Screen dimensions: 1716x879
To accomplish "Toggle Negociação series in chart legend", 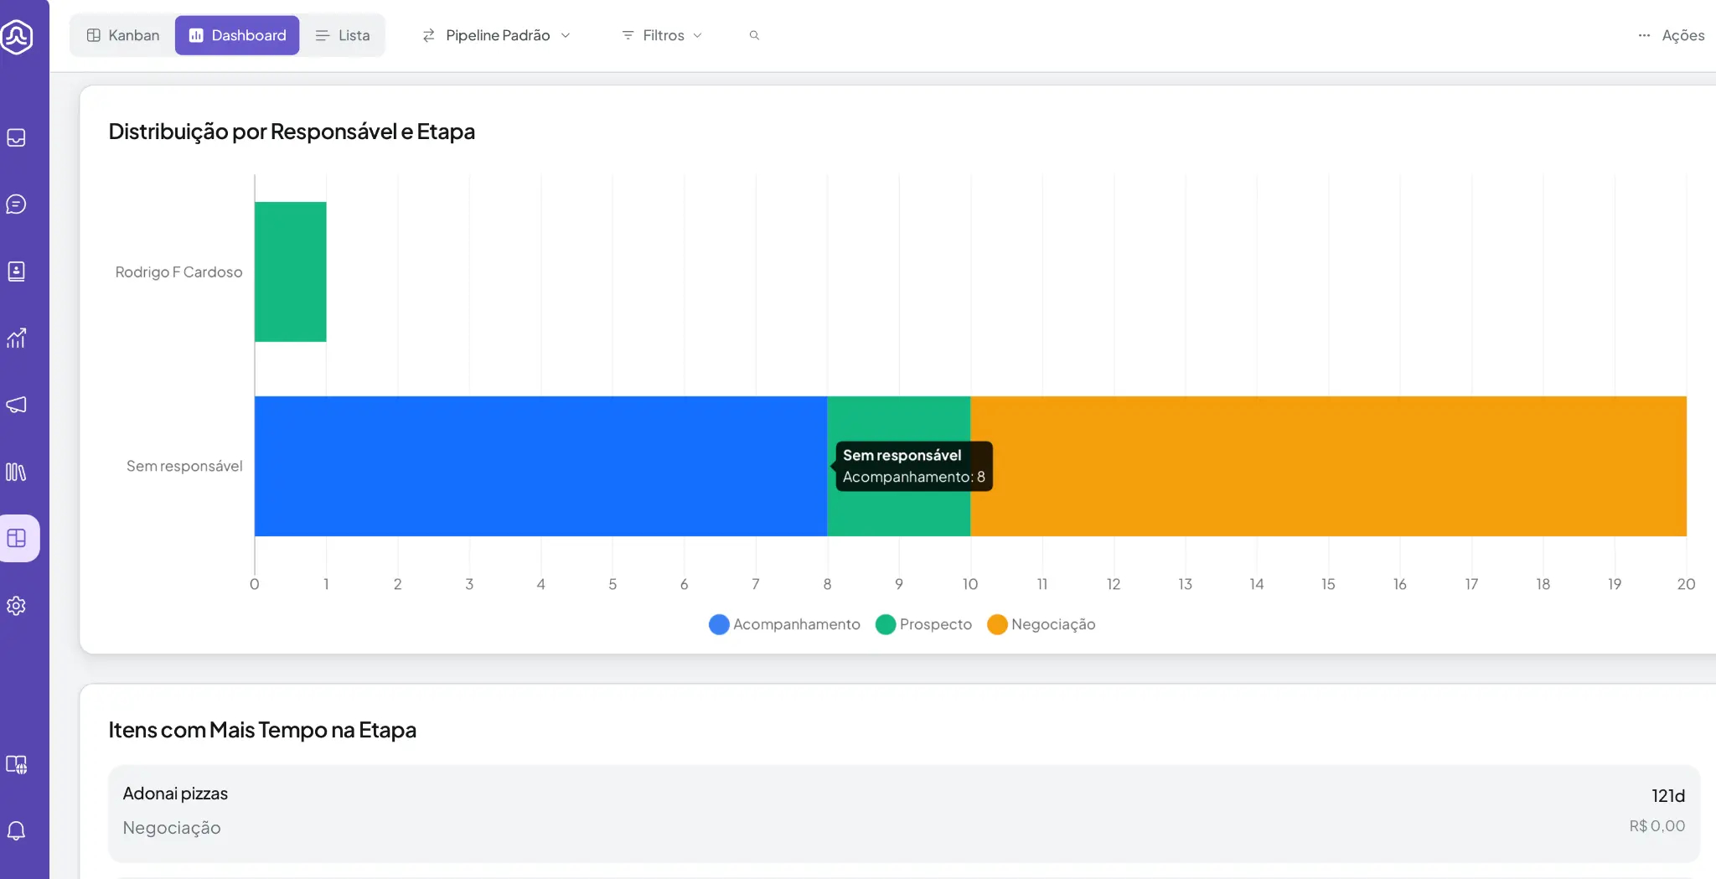I will pos(1041,624).
